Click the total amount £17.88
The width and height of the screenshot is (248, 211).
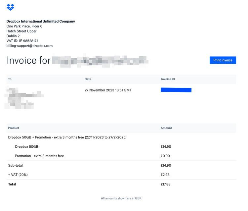coord(165,184)
